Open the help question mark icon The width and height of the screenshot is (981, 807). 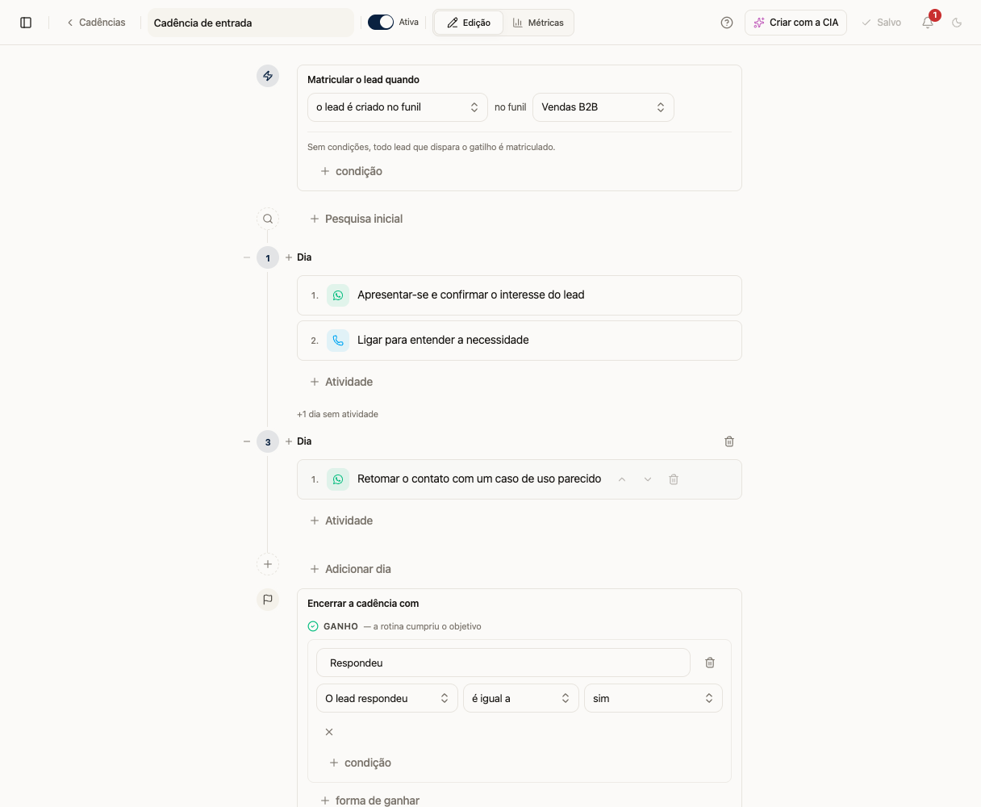point(727,23)
